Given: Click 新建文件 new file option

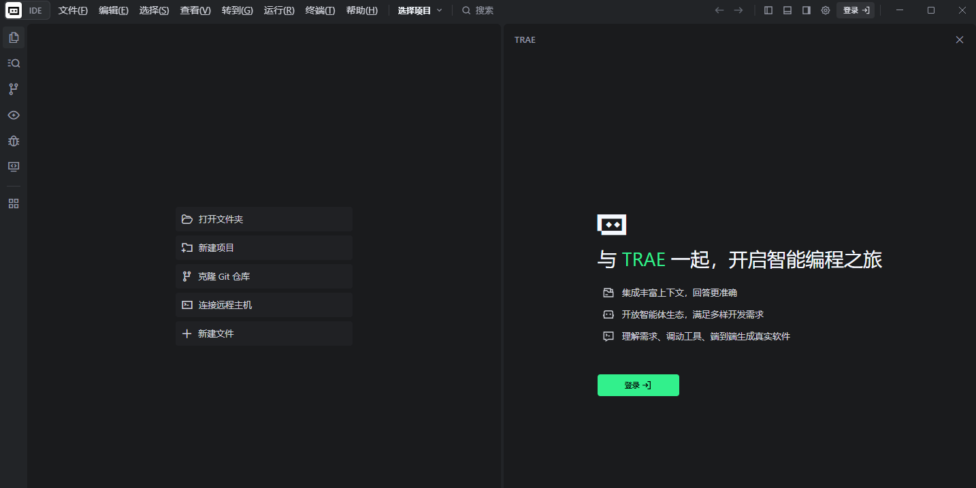Looking at the screenshot, I should [x=264, y=334].
